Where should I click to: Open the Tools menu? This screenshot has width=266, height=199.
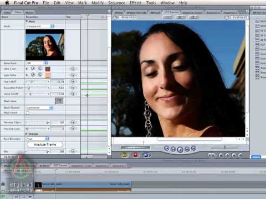[x=151, y=3]
